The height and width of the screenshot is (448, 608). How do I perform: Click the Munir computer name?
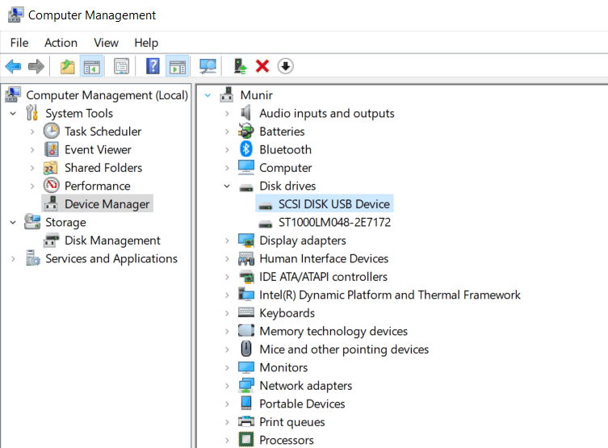256,95
